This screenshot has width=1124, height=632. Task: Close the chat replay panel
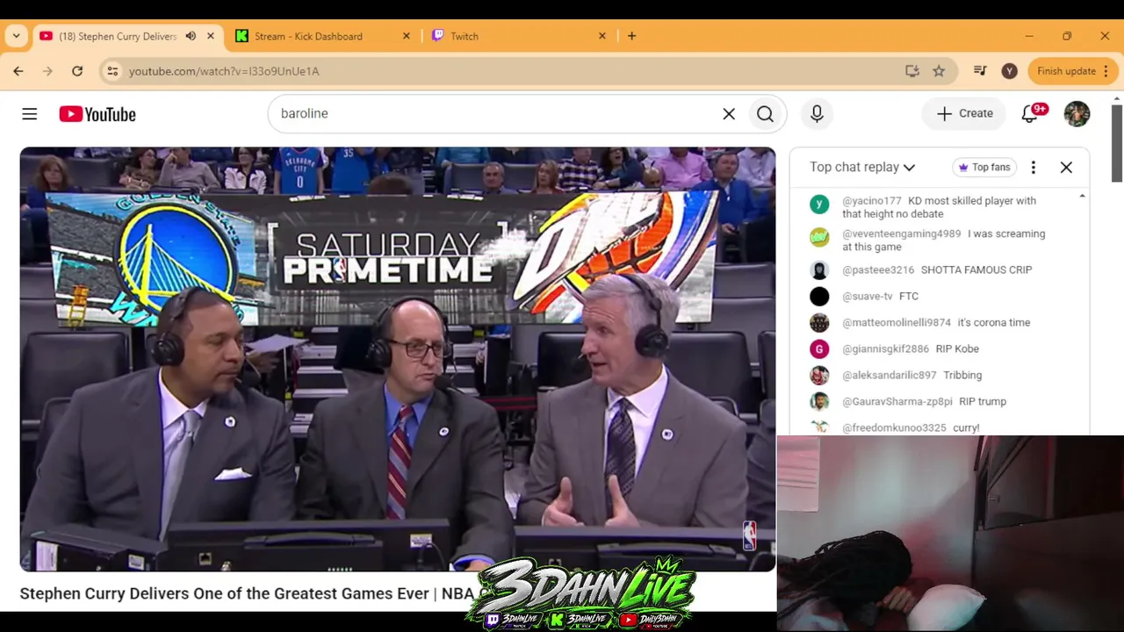click(1066, 167)
